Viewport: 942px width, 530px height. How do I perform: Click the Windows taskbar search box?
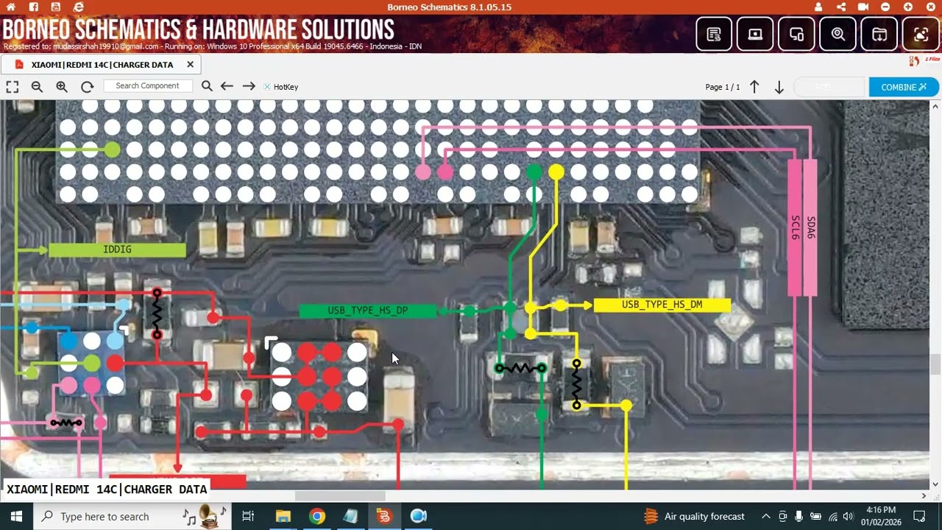click(132, 516)
